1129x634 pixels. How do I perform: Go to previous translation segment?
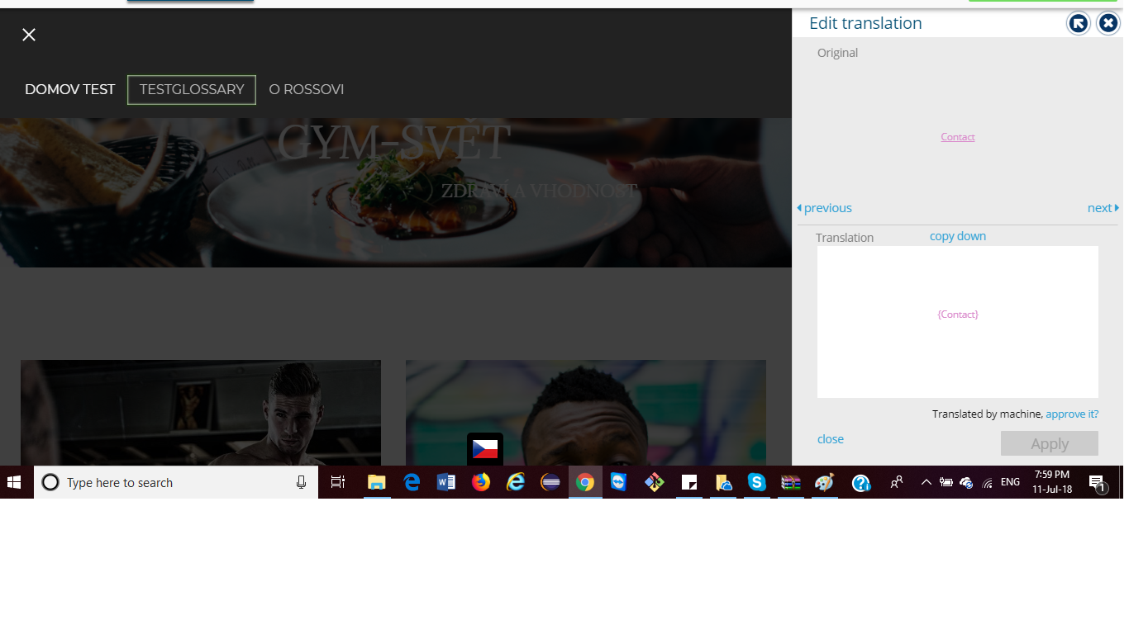825,208
